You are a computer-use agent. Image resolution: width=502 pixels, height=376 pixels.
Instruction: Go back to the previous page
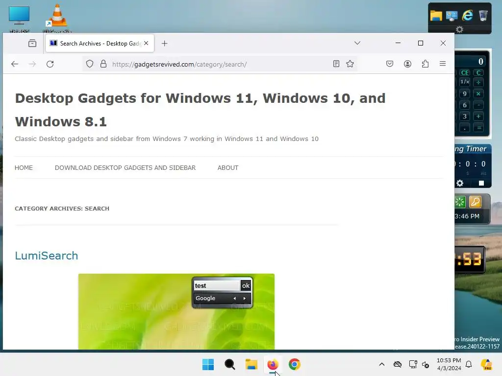15,64
